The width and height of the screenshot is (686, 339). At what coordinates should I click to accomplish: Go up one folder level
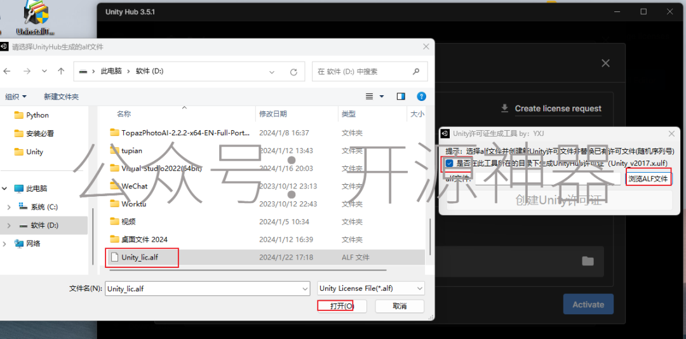[x=61, y=71]
